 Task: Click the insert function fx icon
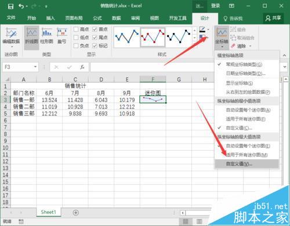coord(82,67)
